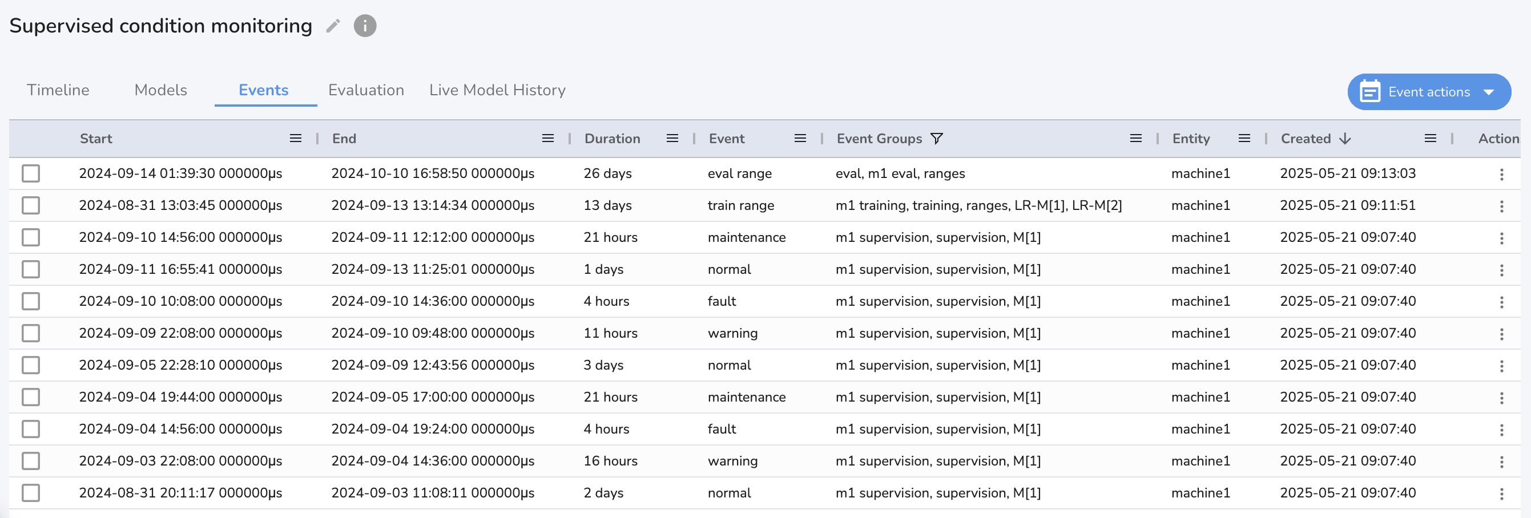Click created time "2025-05-21 09:13:03"
Viewport: 1531px width, 518px height.
(1347, 173)
